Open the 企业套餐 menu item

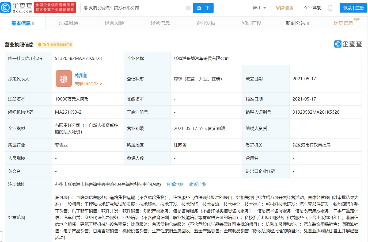point(312,8)
